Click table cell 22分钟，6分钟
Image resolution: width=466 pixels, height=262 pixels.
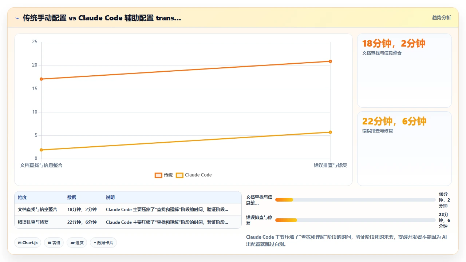click(x=82, y=222)
